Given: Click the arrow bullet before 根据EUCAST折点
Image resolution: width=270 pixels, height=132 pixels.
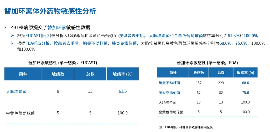Looking at the screenshot, I should 12,36.
